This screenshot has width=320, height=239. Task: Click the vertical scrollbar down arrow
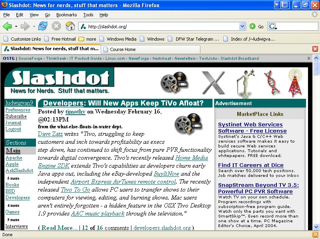pyautogui.click(x=316, y=227)
